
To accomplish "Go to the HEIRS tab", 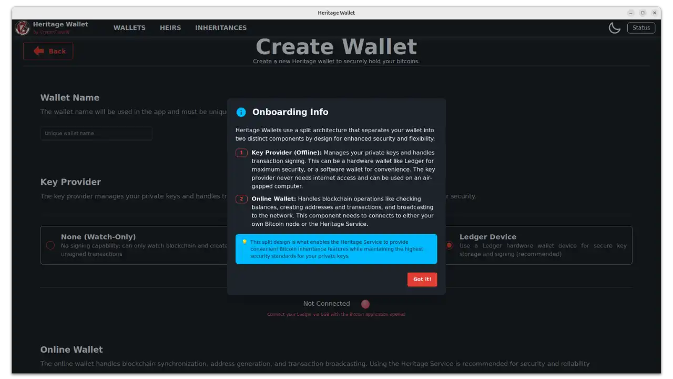I will [170, 28].
